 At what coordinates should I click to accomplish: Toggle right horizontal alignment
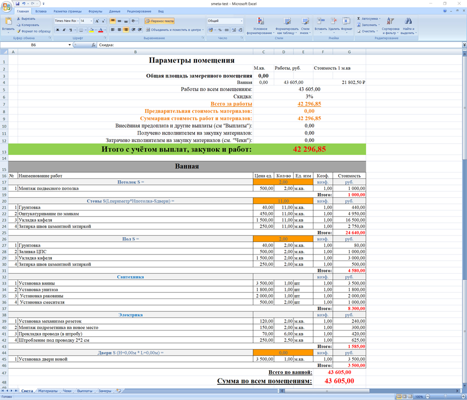pyautogui.click(x=125, y=30)
